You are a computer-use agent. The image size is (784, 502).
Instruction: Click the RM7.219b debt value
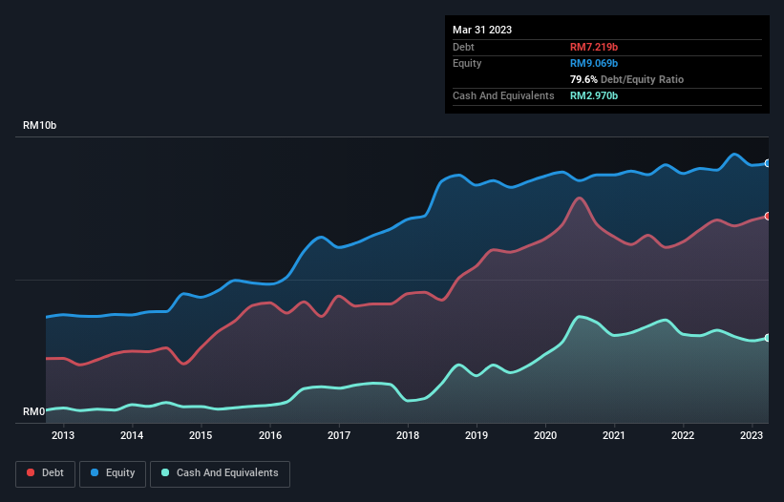click(x=594, y=47)
